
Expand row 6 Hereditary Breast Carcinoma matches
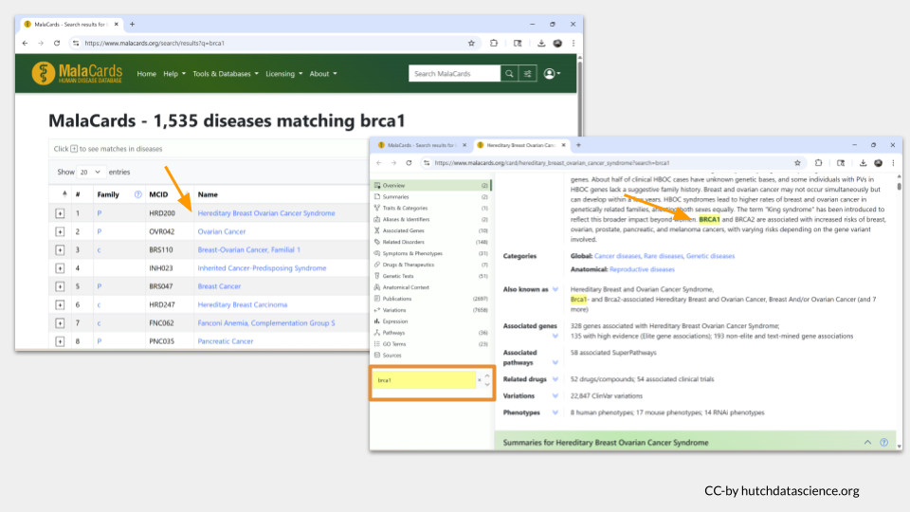click(60, 304)
